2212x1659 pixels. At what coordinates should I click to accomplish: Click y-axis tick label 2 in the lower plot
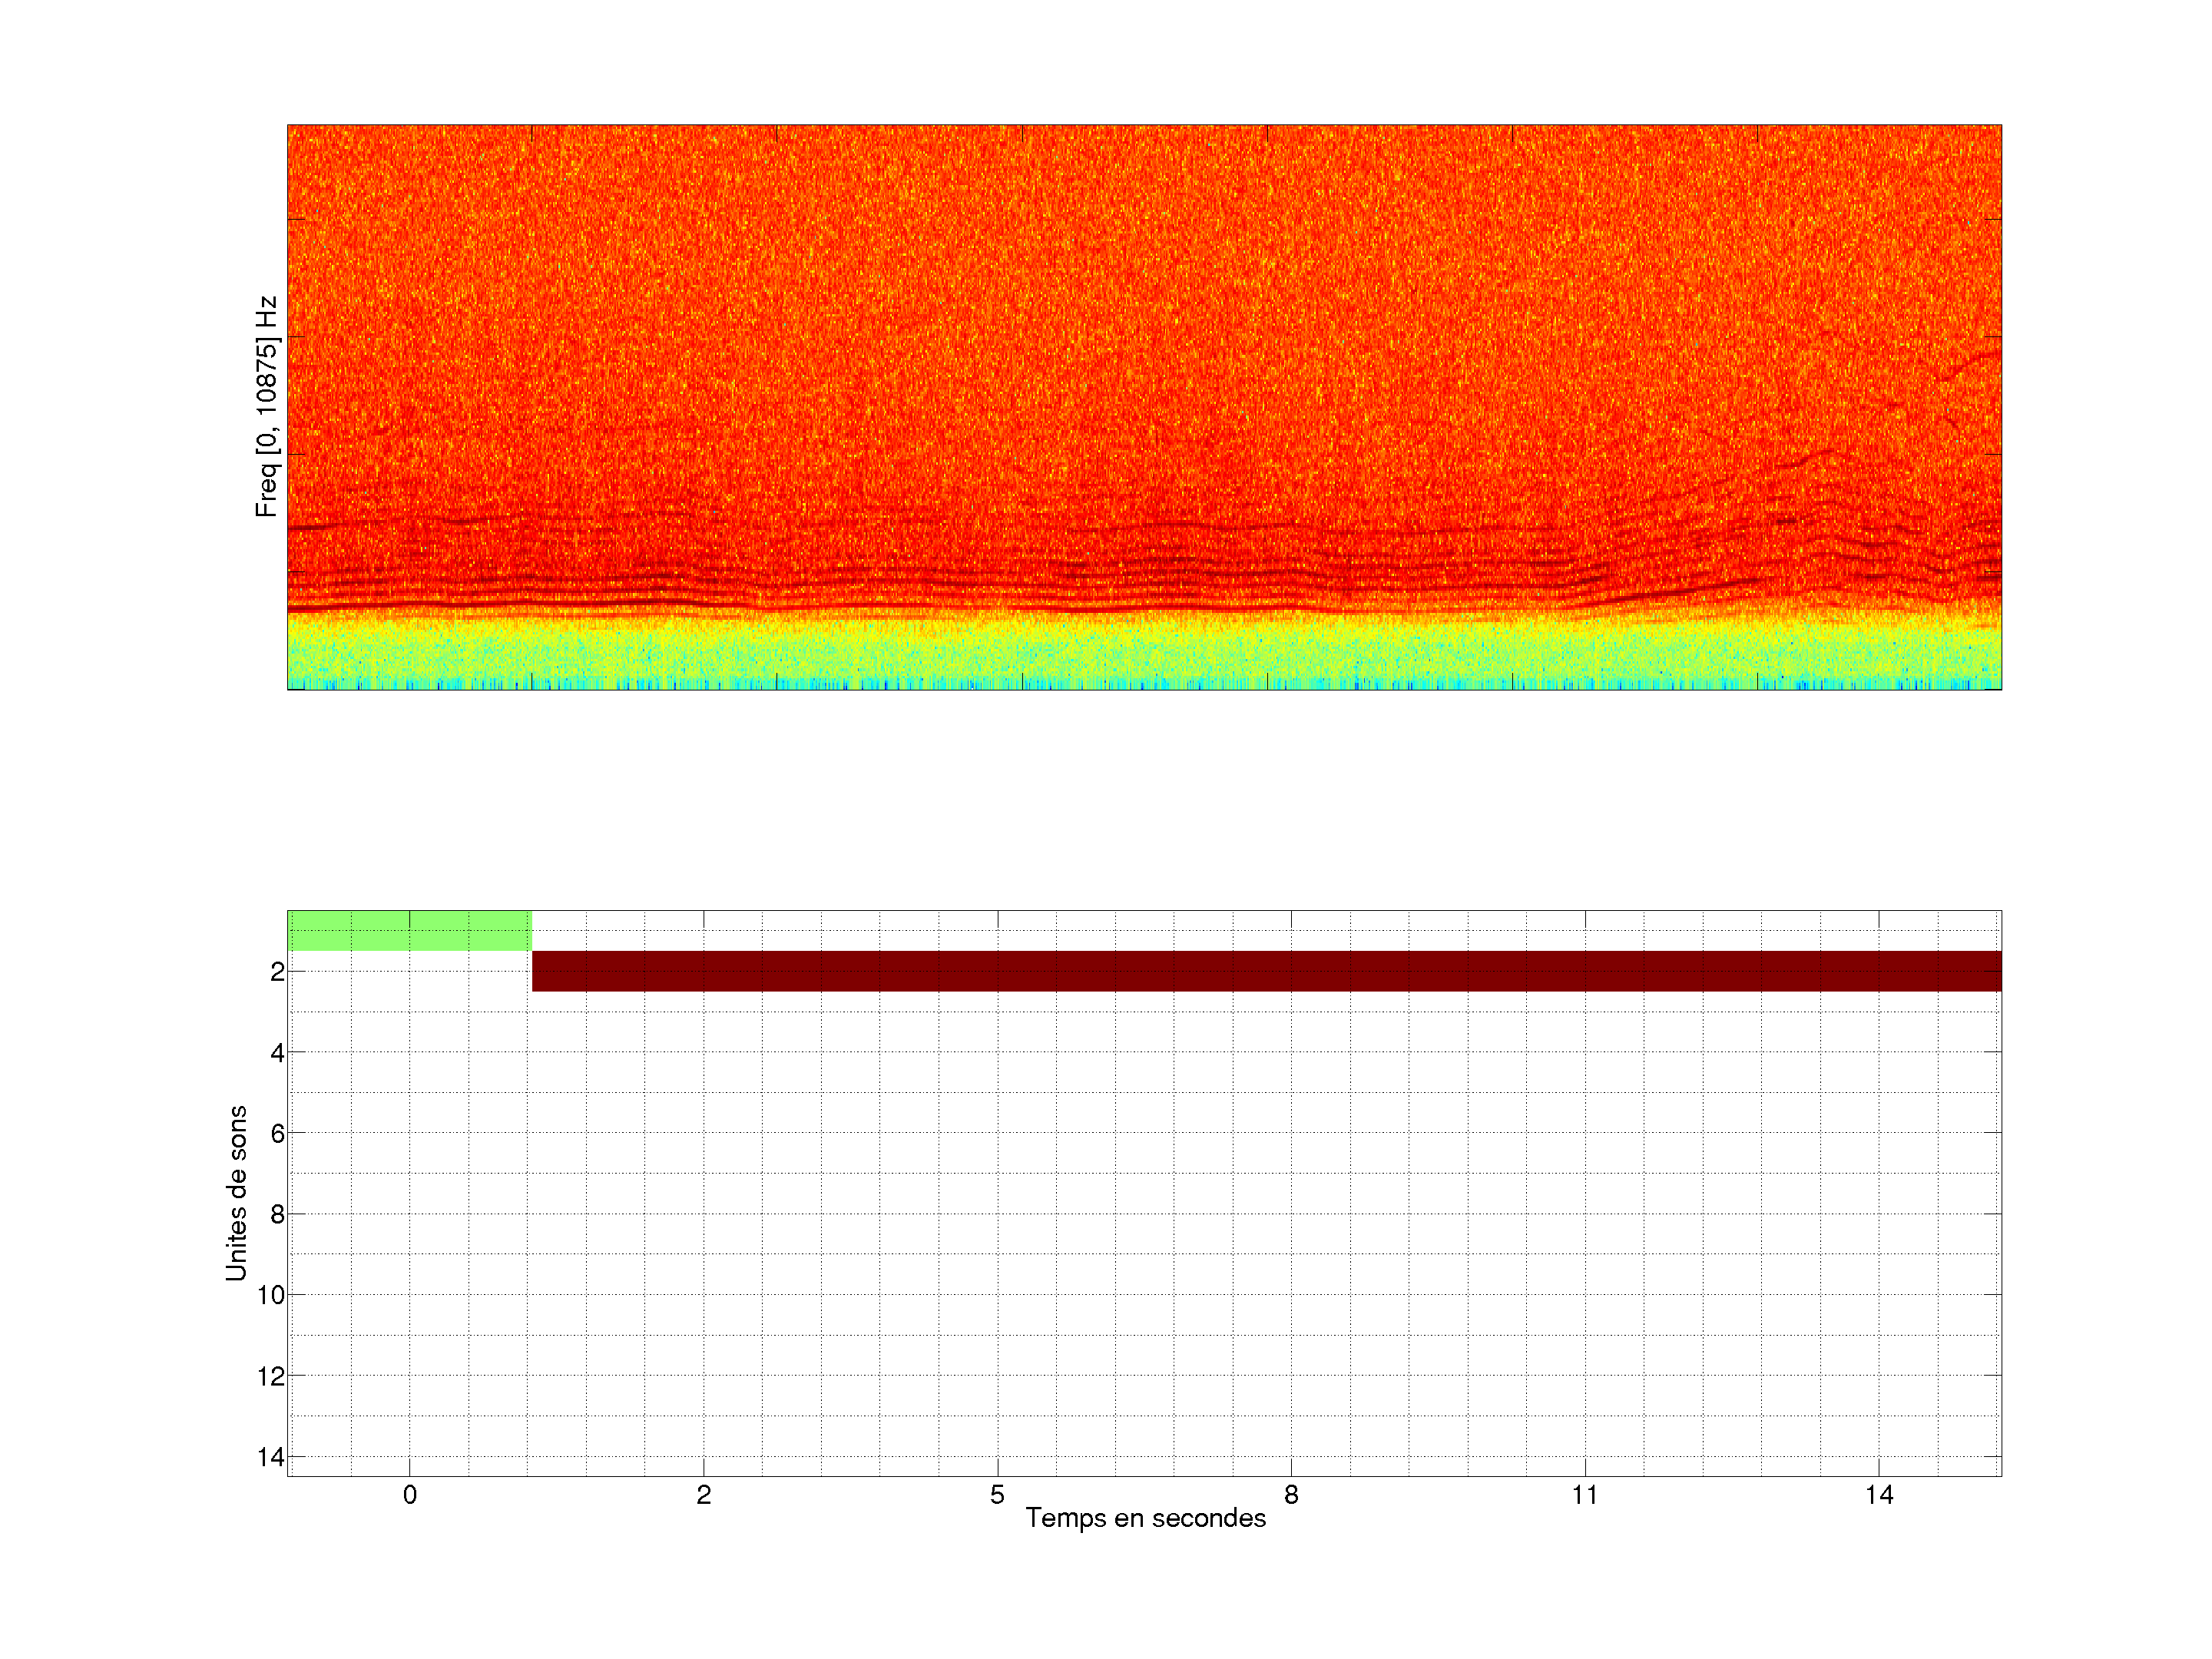(x=277, y=972)
